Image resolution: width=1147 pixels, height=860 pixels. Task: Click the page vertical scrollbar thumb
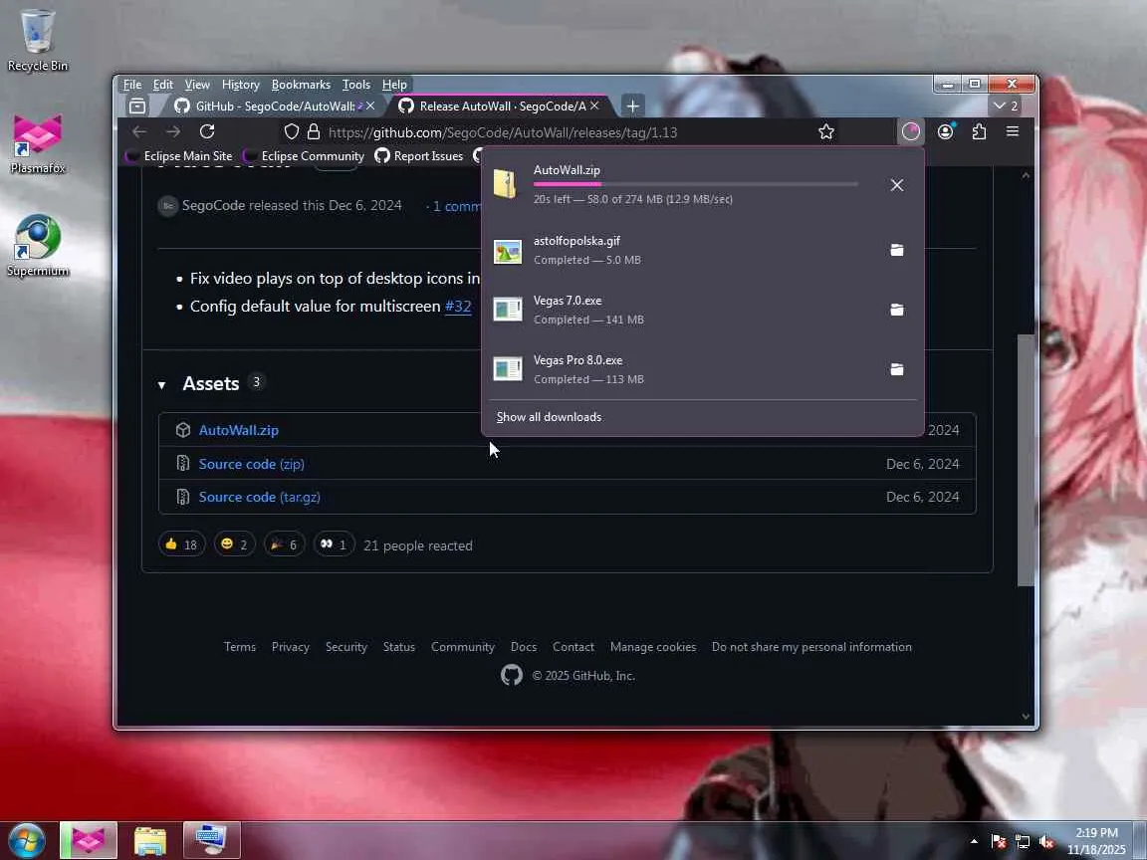pyautogui.click(x=1026, y=460)
